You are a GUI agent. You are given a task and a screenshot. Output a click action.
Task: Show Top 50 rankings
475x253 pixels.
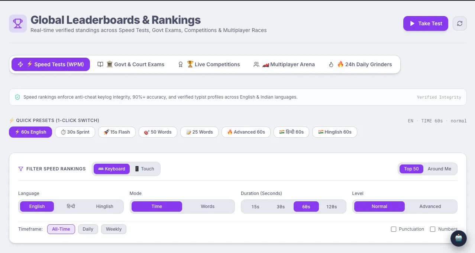[411, 169]
